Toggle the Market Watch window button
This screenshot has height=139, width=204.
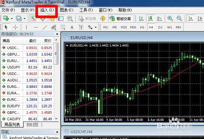pos(33,18)
